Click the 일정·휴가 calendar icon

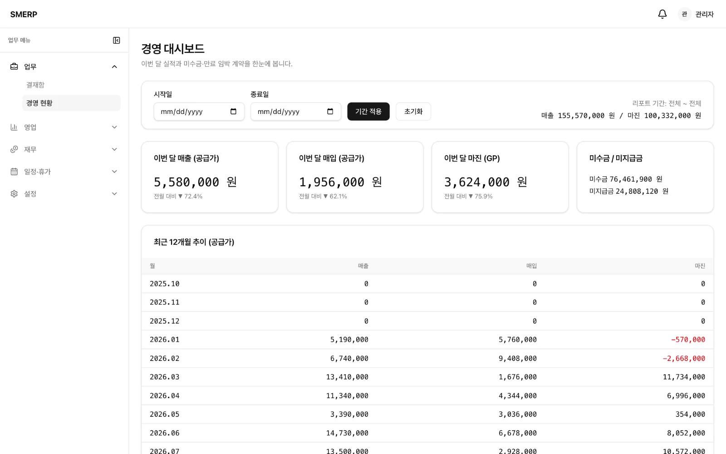click(14, 172)
